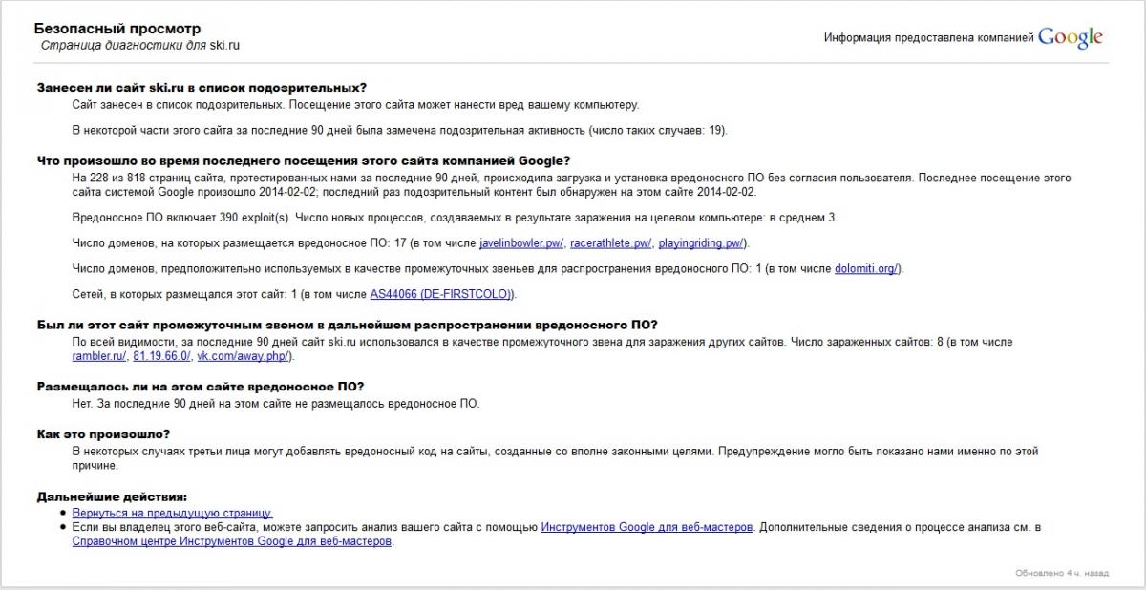Click the answer "Нет. За последние 90 дней"
Viewport: 1146px width, 590px height.
click(x=276, y=404)
